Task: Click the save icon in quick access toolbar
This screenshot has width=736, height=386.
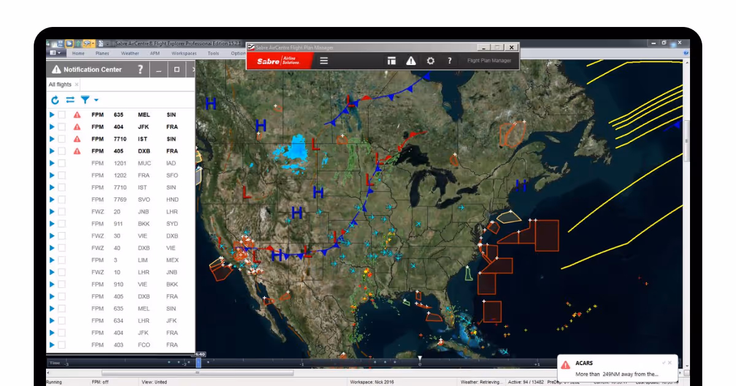Action: 61,44
